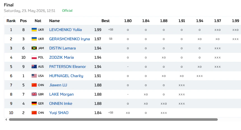Open athlete profile LEVCHENKO Yuliia
241x130 pixels.
point(66,30)
